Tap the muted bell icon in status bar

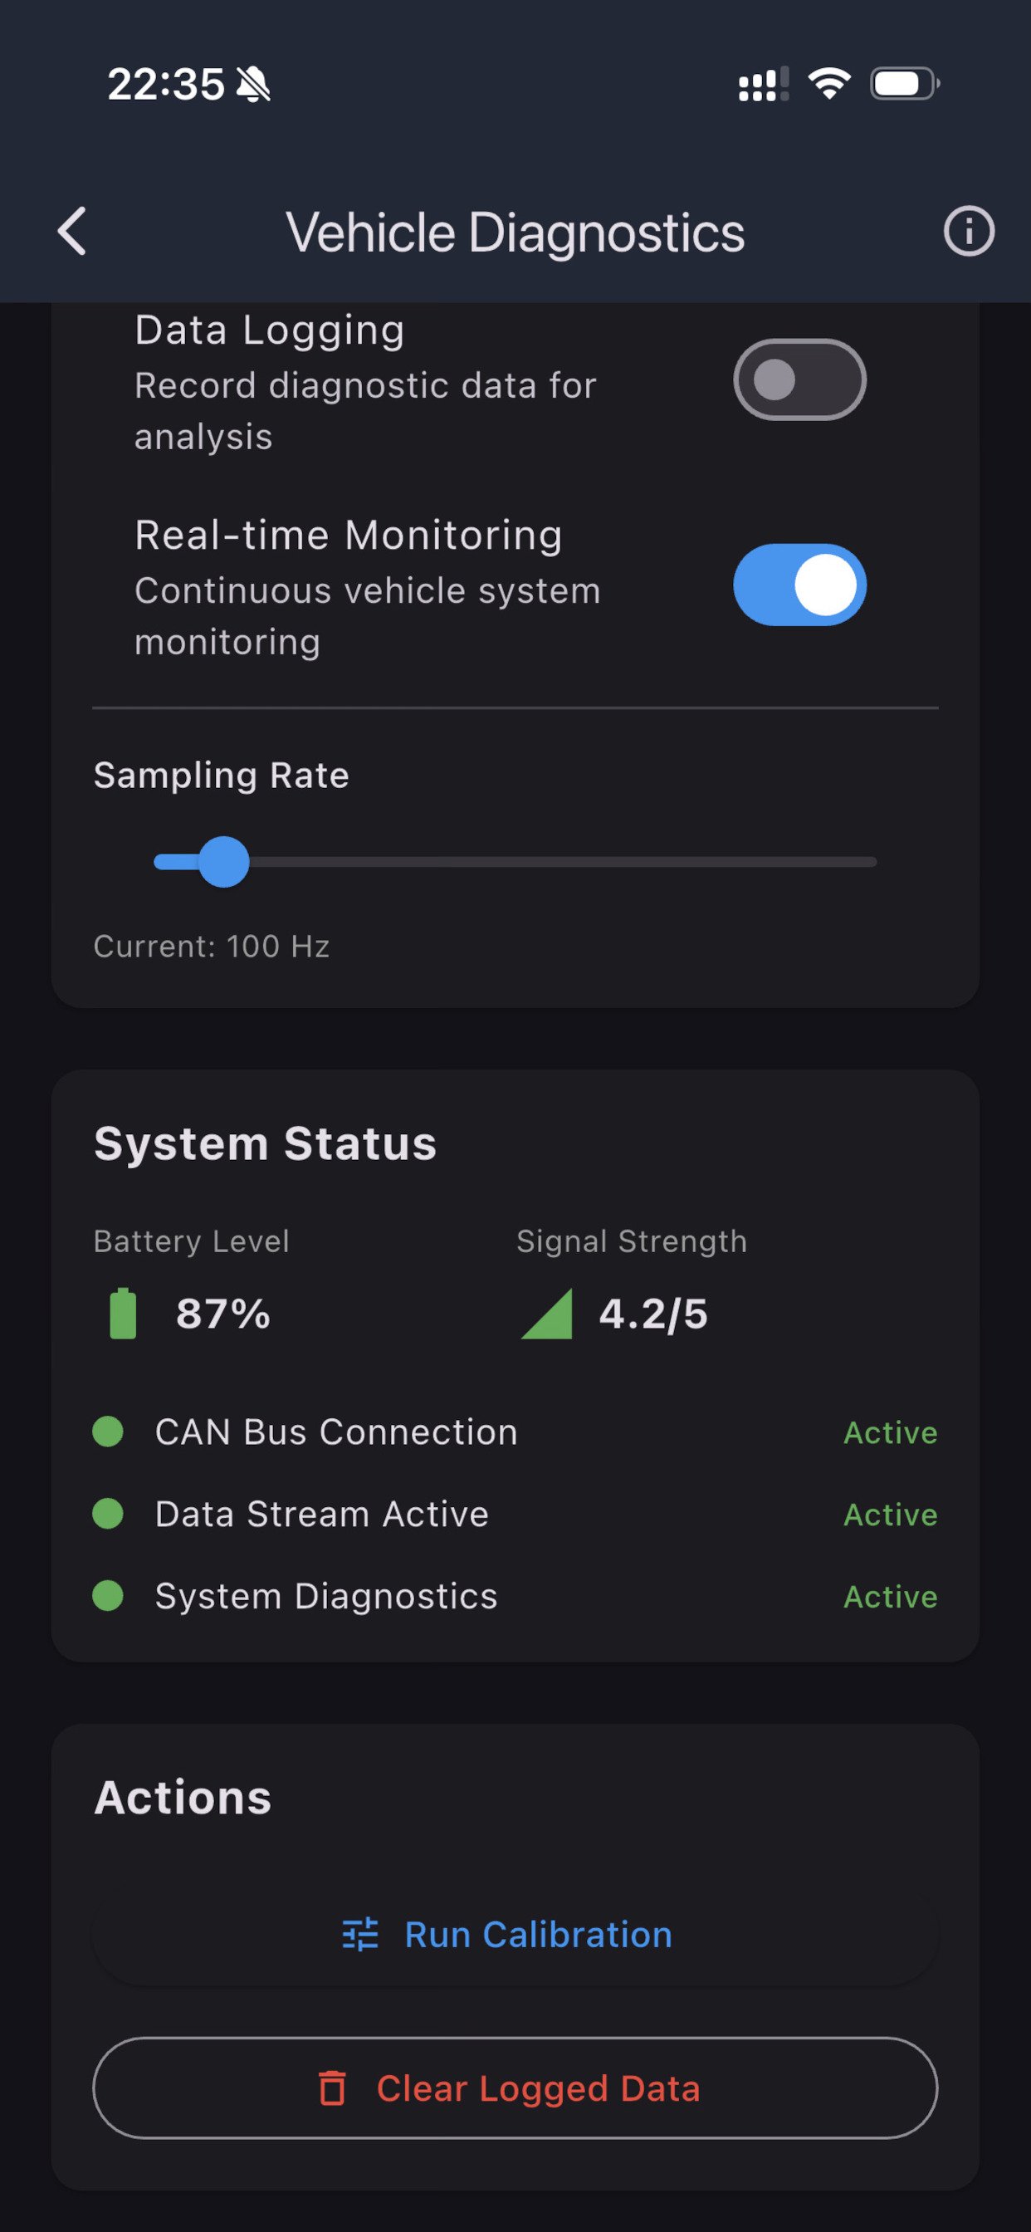point(253,85)
